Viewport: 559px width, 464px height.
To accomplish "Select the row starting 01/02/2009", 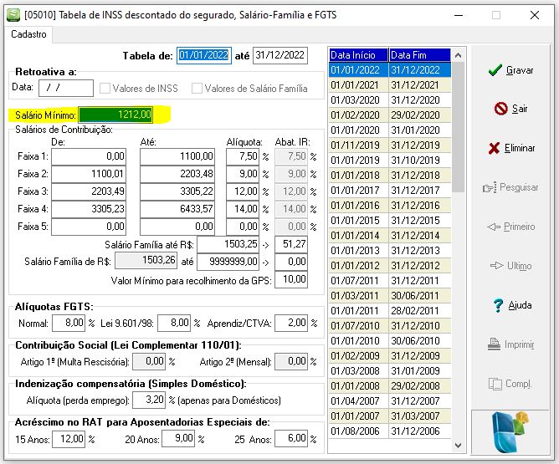I will pos(390,356).
